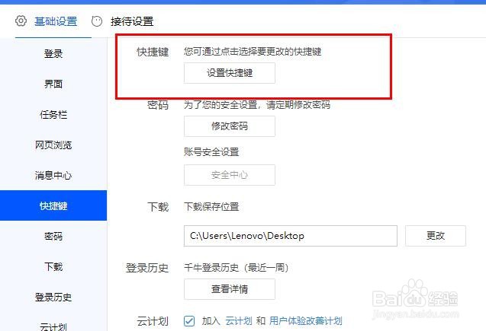This screenshot has height=331, width=486.
Task: Open the 接待设置 tab
Action: pos(132,21)
